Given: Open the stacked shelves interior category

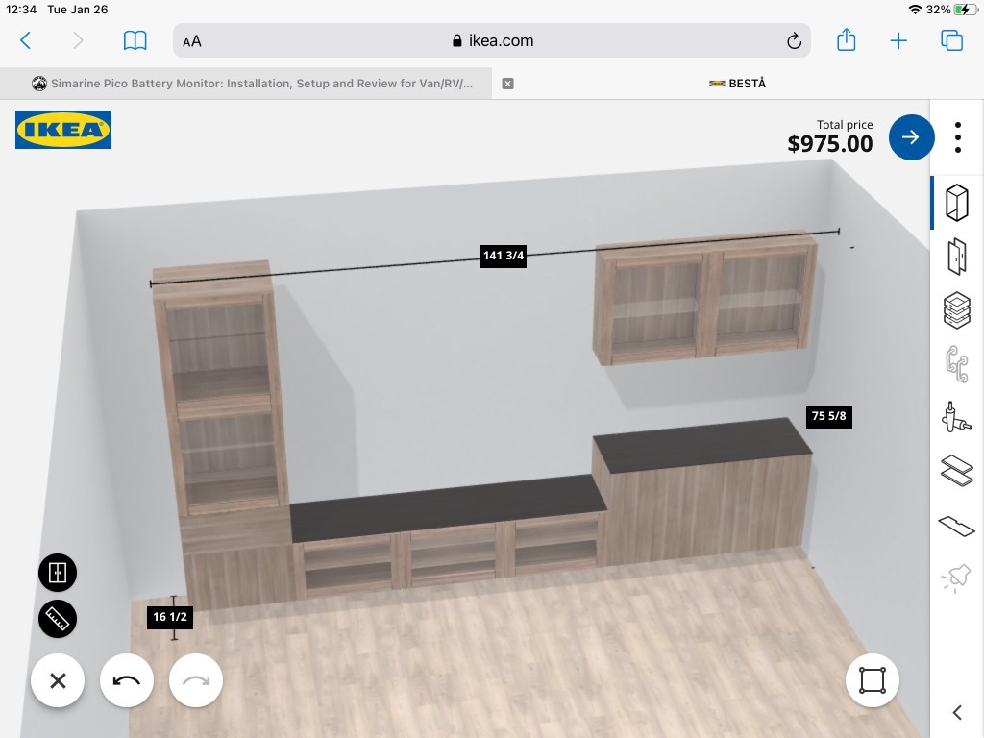Looking at the screenshot, I should 956,309.
